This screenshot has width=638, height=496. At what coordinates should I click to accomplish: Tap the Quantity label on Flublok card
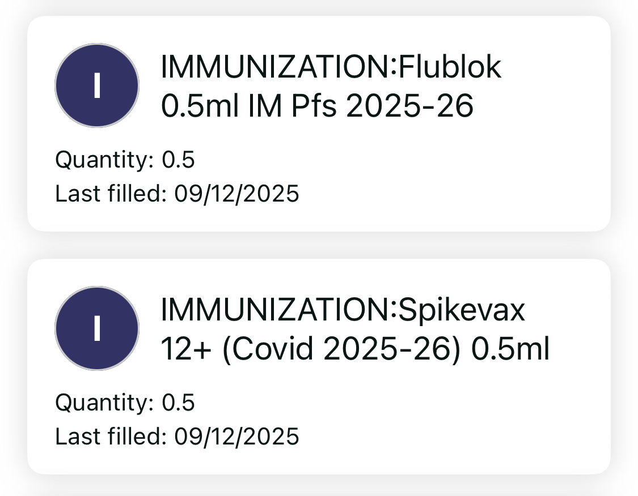pyautogui.click(x=104, y=160)
